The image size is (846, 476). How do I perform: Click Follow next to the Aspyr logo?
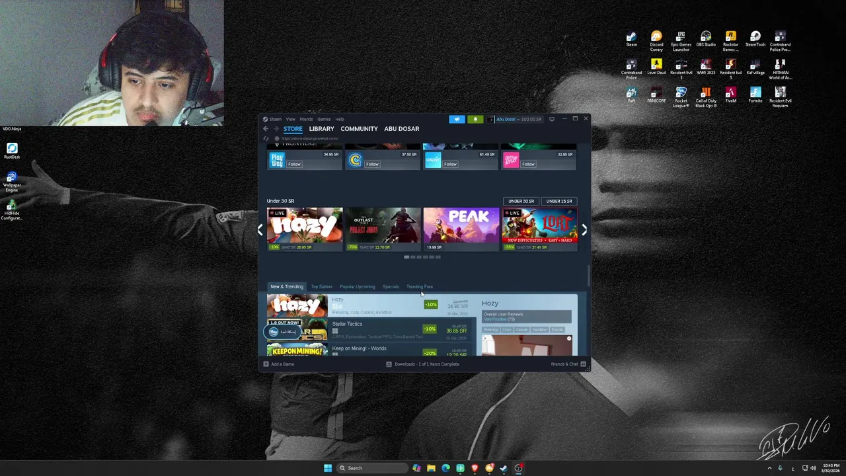click(x=450, y=164)
